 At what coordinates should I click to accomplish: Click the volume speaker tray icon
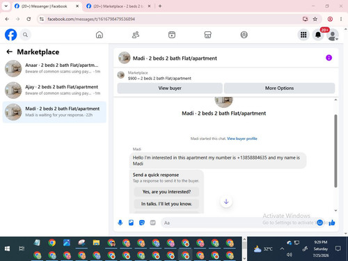(290, 255)
